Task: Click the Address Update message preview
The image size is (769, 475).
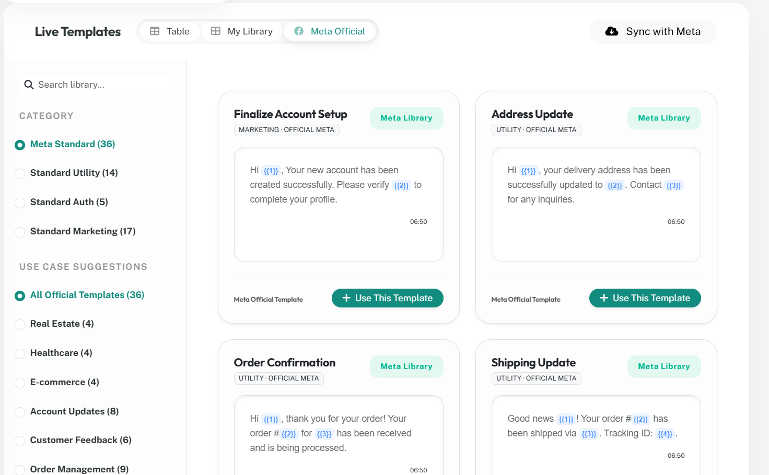Action: point(596,204)
